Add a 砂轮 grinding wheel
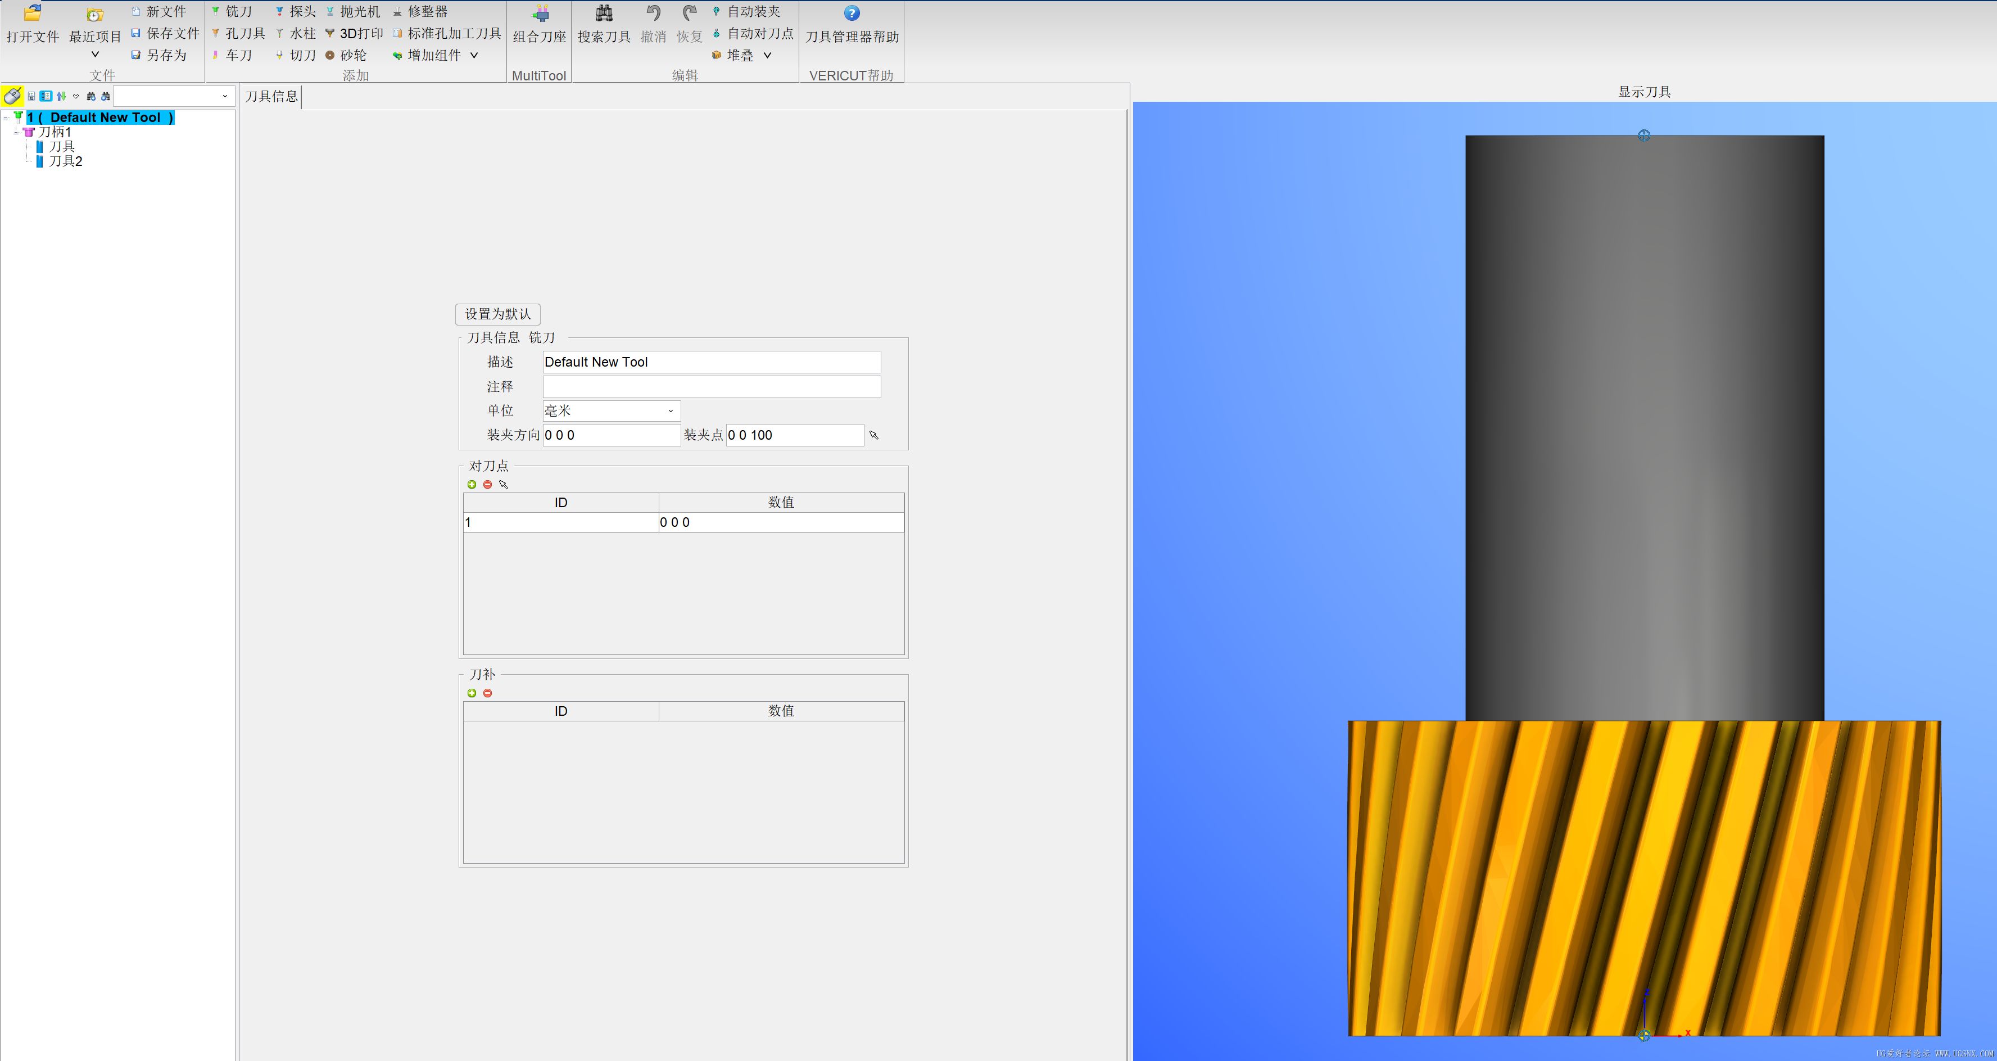Screen dimensions: 1997x1061 346,55
